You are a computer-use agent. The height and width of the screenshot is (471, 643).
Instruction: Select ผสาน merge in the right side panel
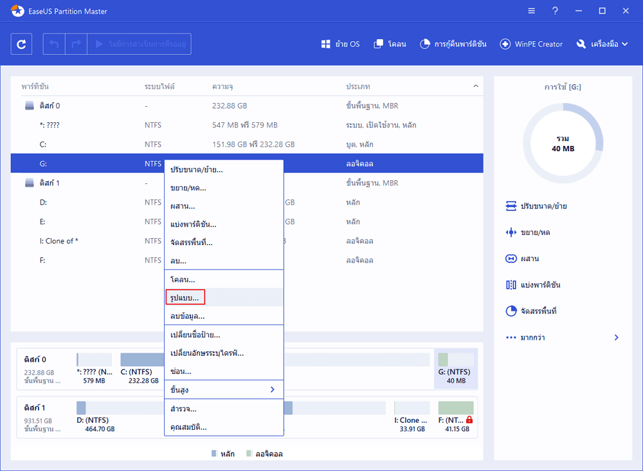522,259
